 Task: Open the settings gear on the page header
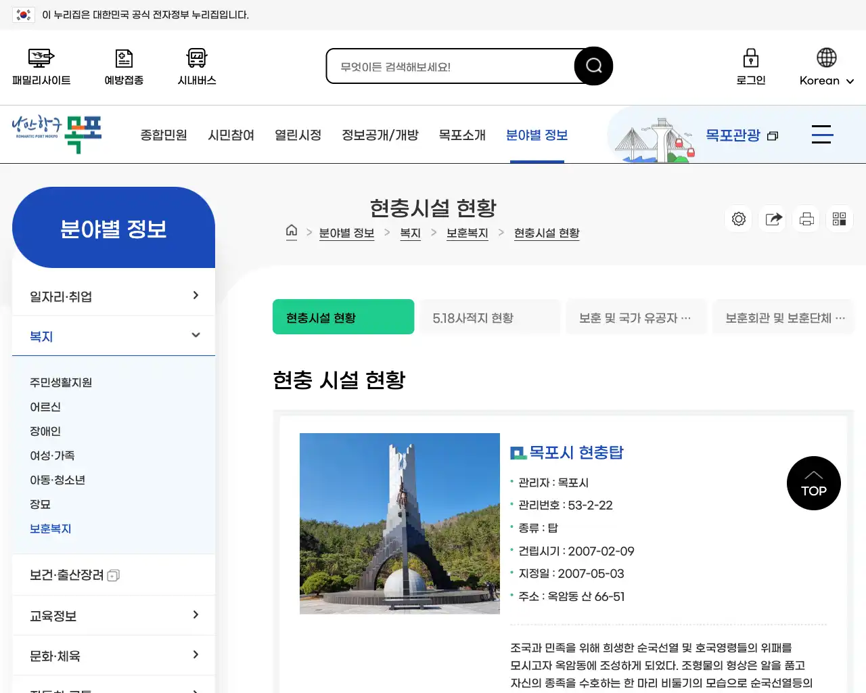pyautogui.click(x=738, y=219)
